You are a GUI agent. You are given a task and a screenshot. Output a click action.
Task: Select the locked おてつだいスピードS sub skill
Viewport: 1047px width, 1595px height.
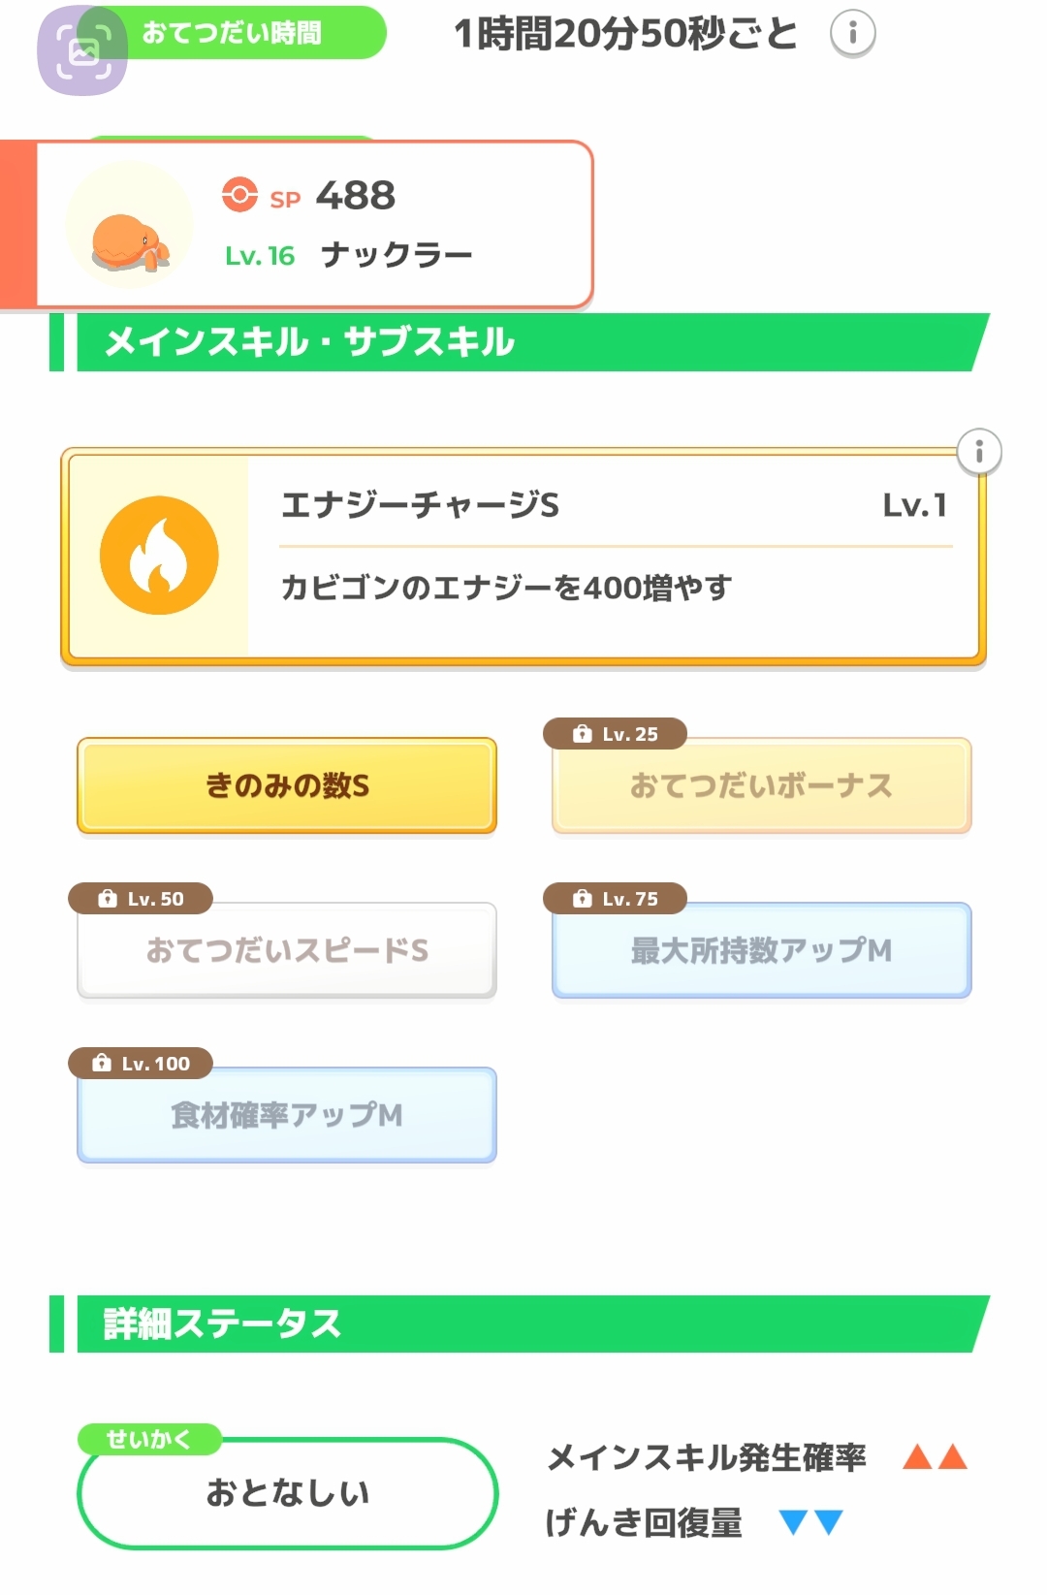click(x=287, y=951)
